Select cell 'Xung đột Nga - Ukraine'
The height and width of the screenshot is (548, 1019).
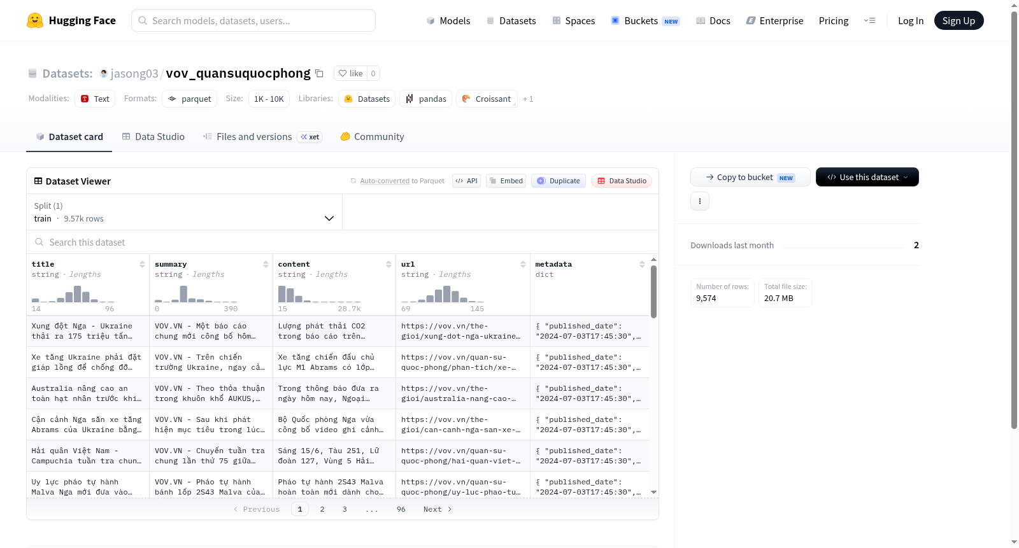[88, 331]
